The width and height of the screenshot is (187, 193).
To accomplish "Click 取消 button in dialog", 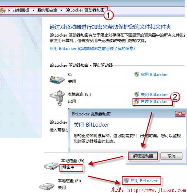I will 171,156.
